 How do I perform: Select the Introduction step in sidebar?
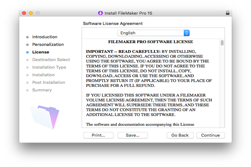tap(44, 37)
